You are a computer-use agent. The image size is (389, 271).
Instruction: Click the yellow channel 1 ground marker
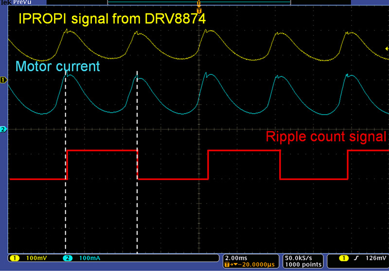(3, 79)
